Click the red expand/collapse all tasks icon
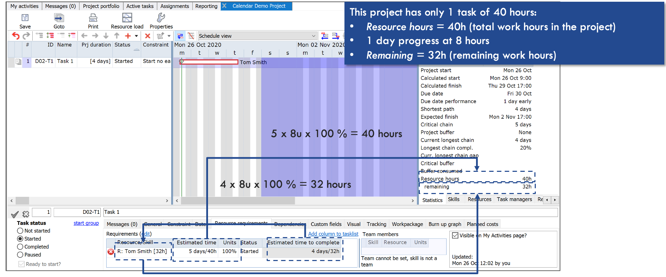 (x=50, y=35)
